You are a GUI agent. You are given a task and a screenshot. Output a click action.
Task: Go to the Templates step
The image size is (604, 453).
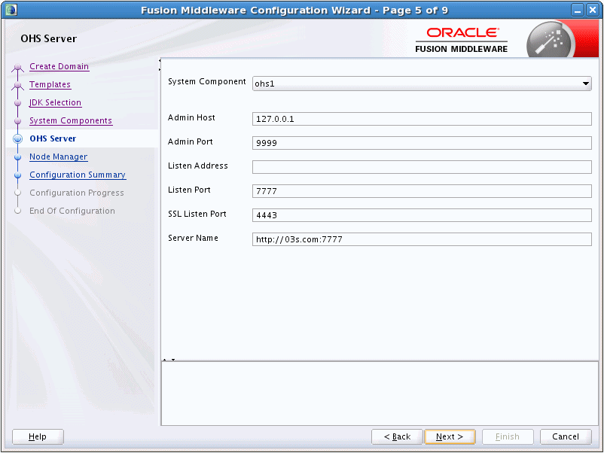(50, 85)
